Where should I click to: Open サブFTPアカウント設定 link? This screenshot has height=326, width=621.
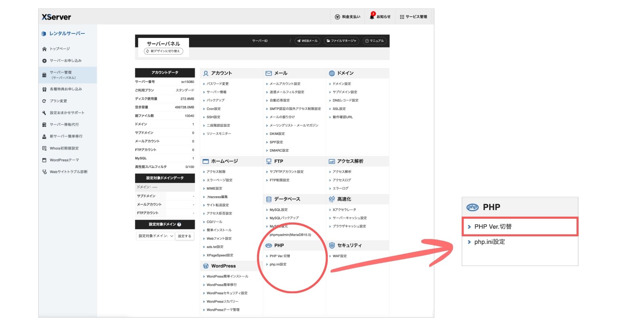(287, 172)
